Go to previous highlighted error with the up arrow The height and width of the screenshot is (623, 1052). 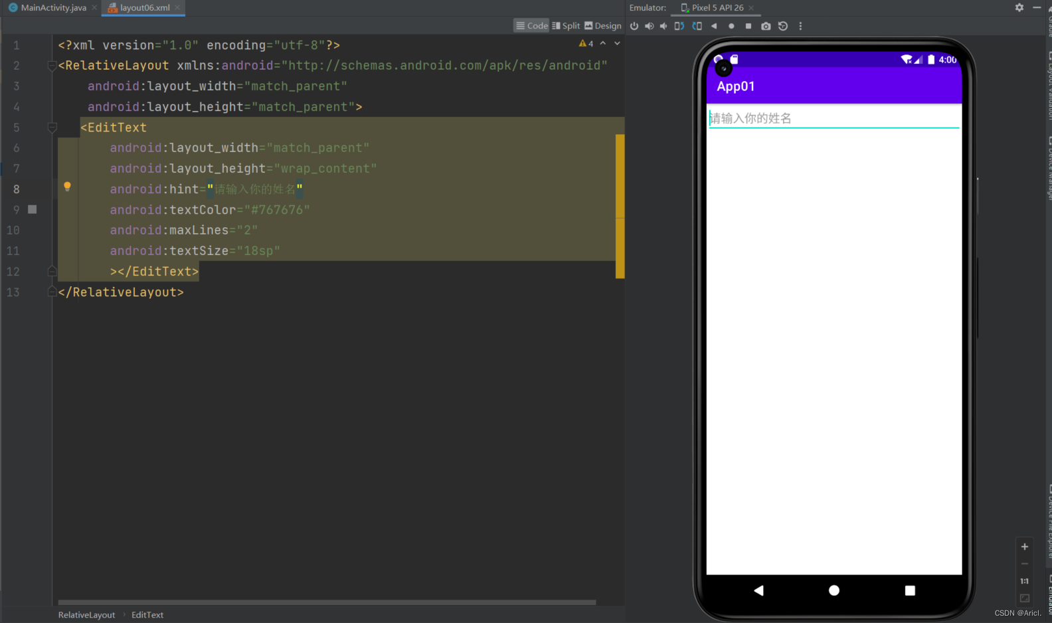(x=603, y=43)
